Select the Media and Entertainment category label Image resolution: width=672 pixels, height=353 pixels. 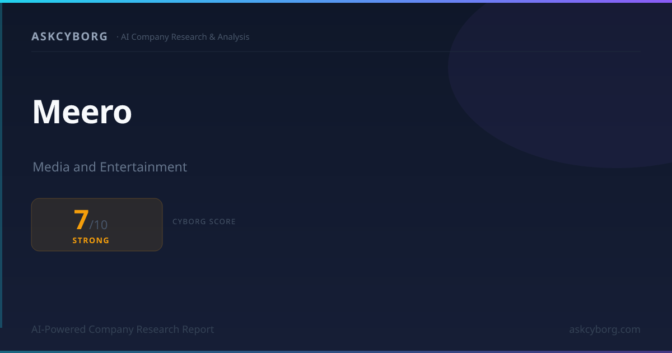point(110,167)
